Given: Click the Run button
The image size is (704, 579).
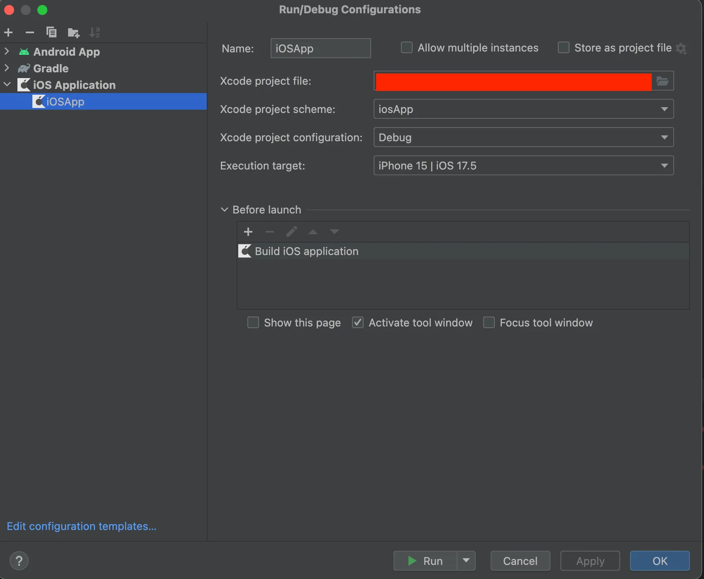Looking at the screenshot, I should click(425, 561).
